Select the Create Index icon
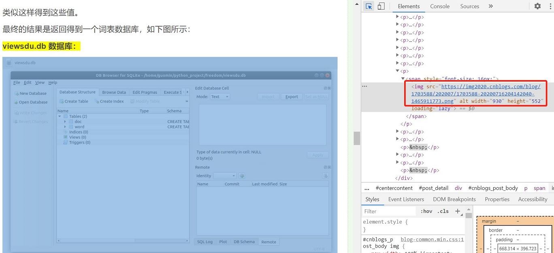This screenshot has width=554, height=253. point(97,101)
